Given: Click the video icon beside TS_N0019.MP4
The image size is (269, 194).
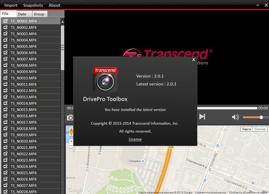Looking at the screenshot, I should [5, 135].
